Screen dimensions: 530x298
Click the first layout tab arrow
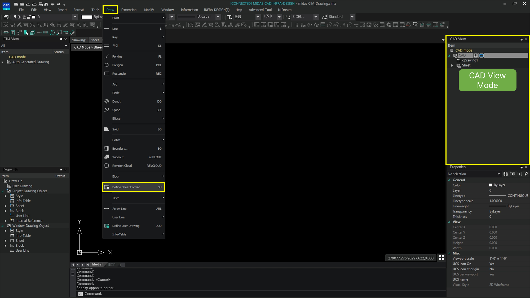pyautogui.click(x=73, y=265)
